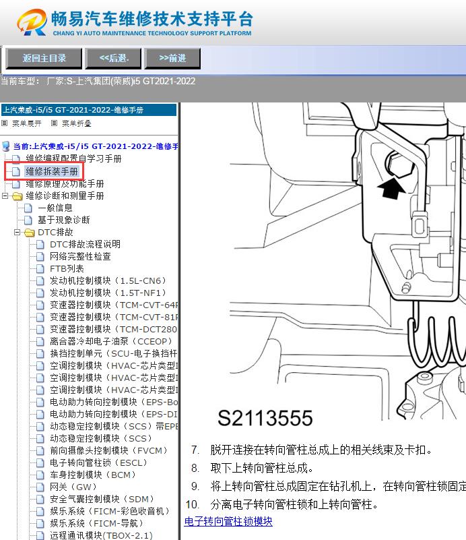Click step text 取下上转向管柱总成

tap(262, 468)
